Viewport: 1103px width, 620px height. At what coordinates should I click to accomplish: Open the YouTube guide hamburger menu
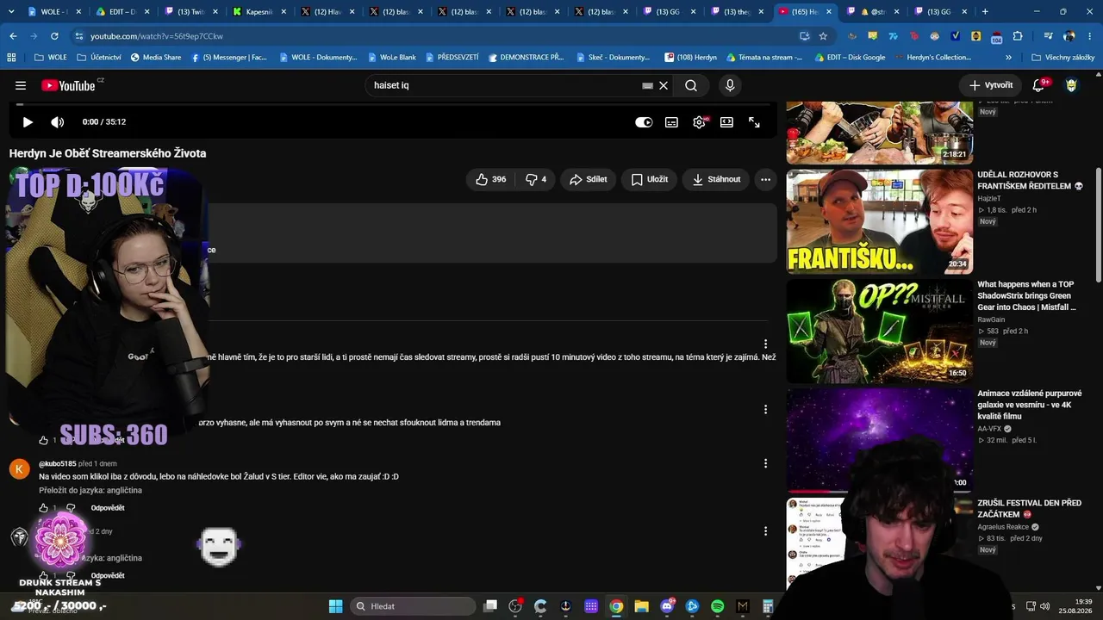tap(21, 85)
